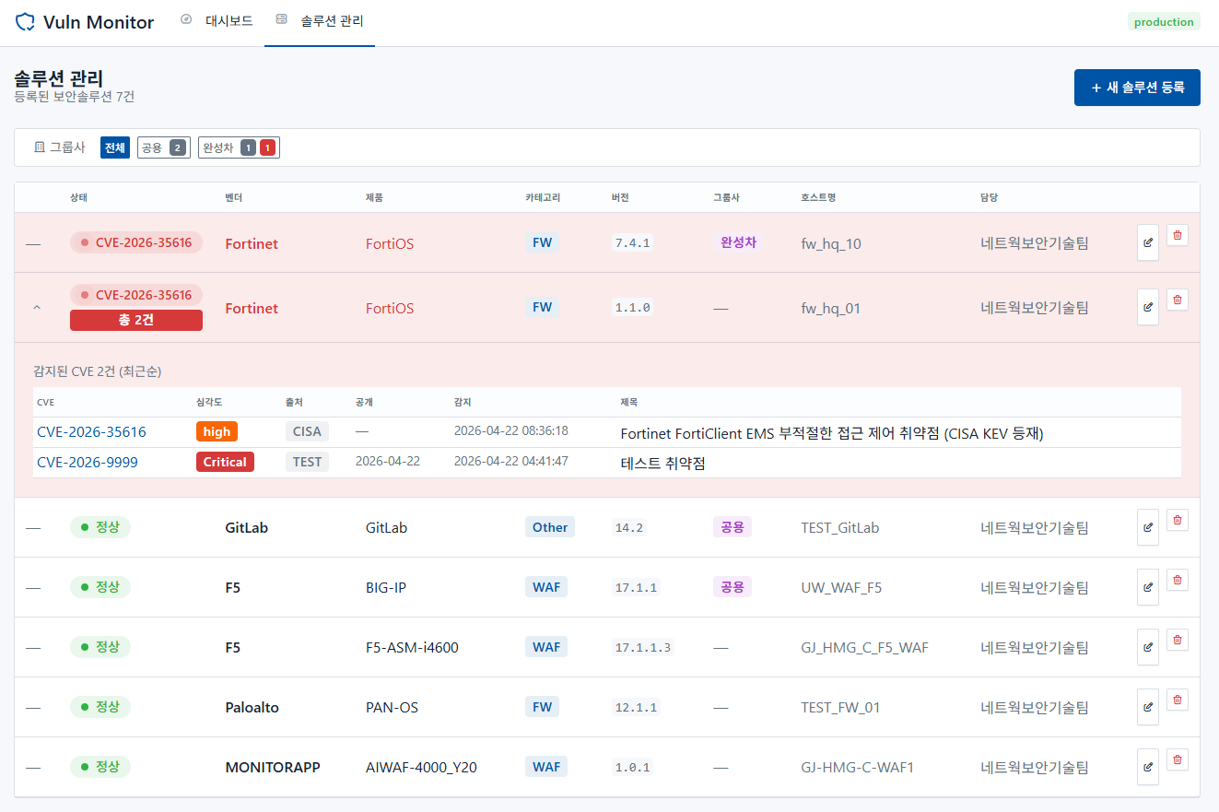Click the 새 솔루션 등록 button

click(1137, 88)
